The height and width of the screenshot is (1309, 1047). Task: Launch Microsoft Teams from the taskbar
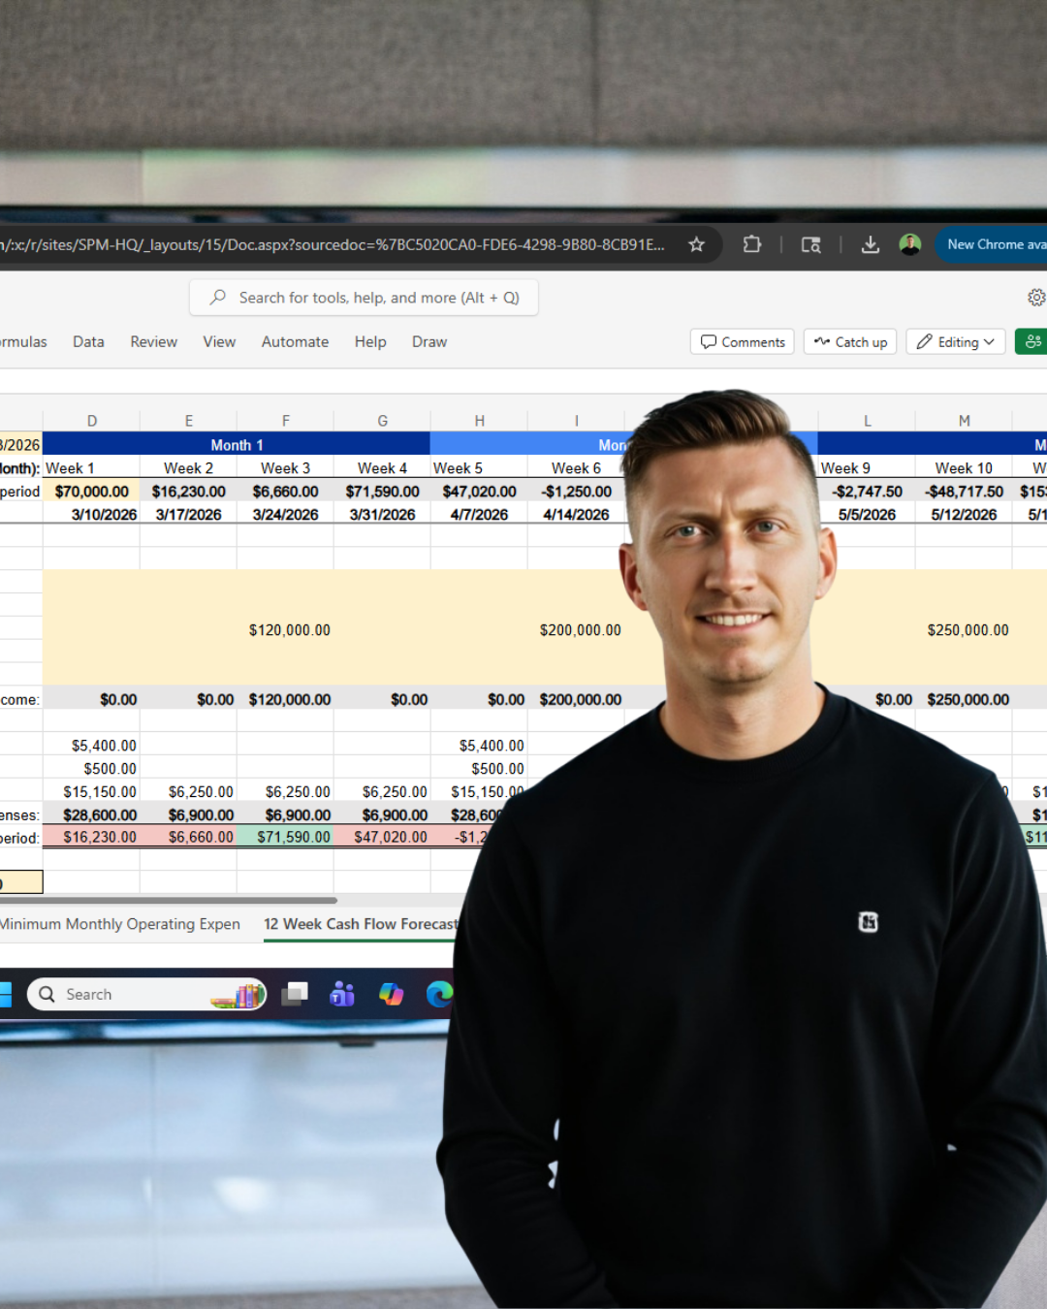coord(341,994)
